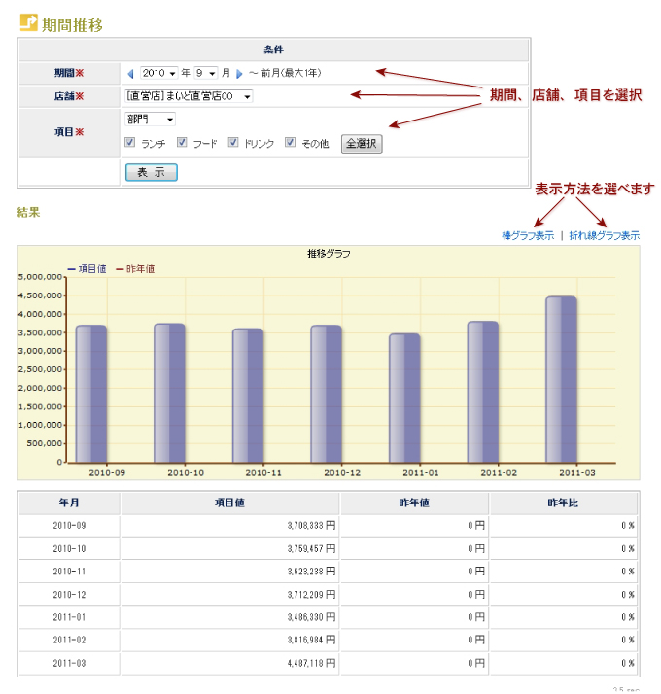Click the 2010-10 bar in chart
The image size is (661, 694).
click(x=169, y=393)
